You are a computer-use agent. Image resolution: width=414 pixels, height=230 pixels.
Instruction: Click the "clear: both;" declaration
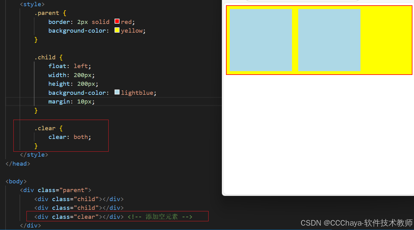[70, 137]
